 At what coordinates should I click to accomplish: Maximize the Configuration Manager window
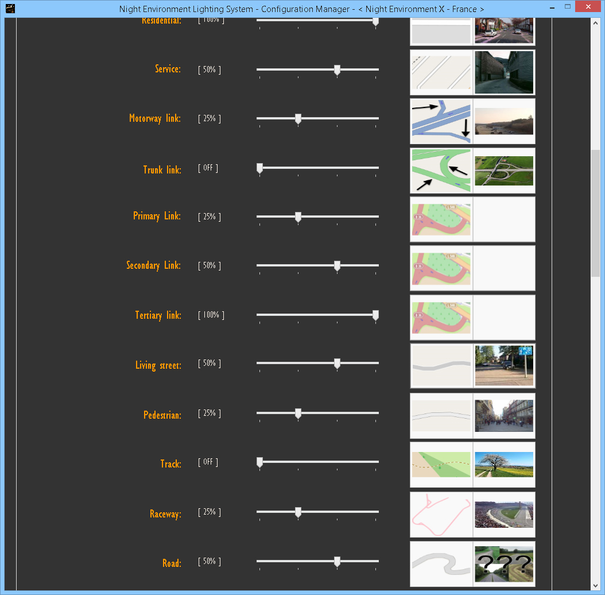[x=568, y=6]
